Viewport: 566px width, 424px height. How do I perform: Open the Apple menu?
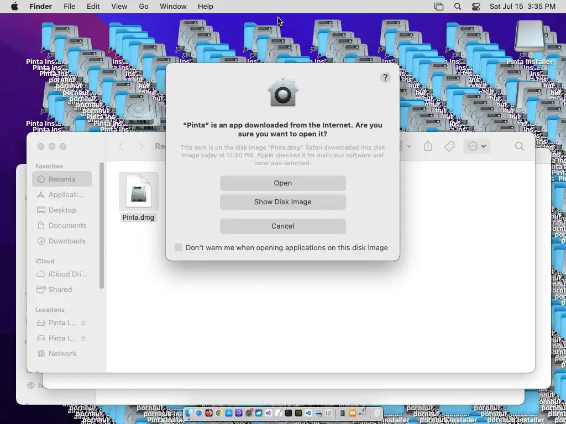tap(14, 7)
